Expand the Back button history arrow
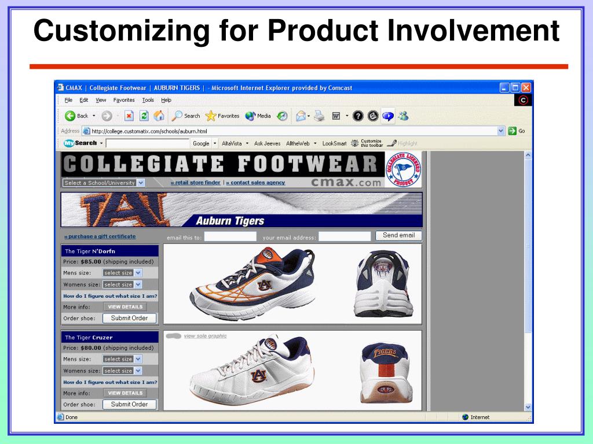Screen dimensions: 593x444 click(94, 116)
